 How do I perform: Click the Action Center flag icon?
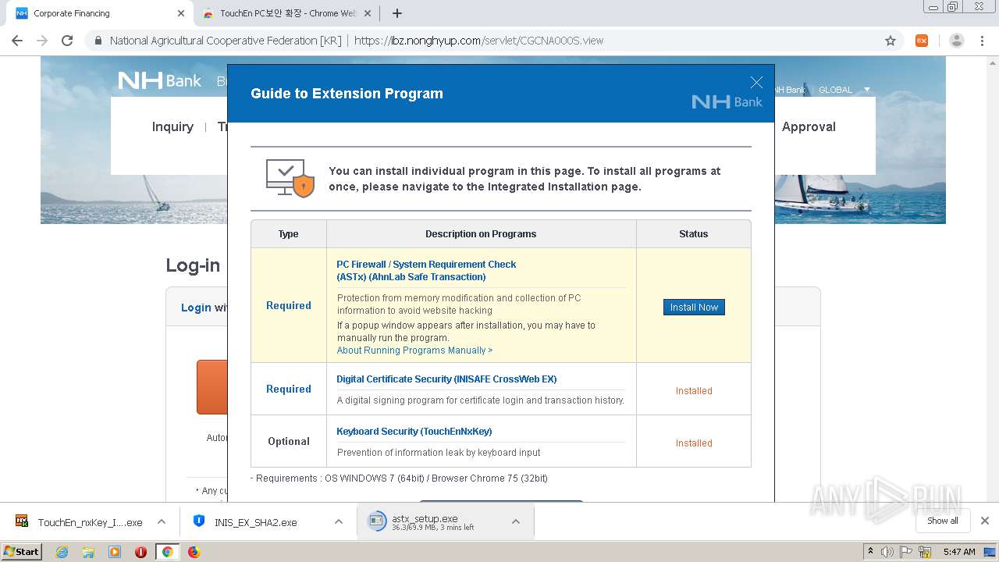907,552
